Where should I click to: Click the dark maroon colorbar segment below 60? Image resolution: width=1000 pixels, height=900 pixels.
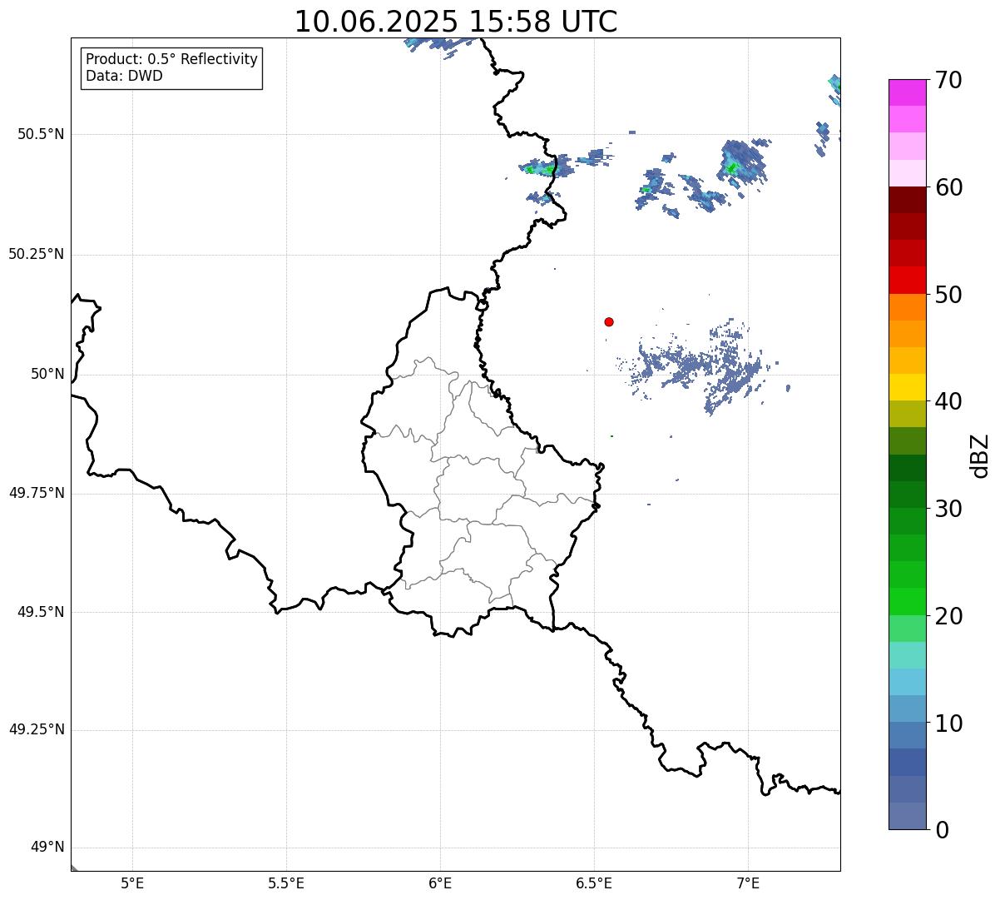pyautogui.click(x=908, y=200)
